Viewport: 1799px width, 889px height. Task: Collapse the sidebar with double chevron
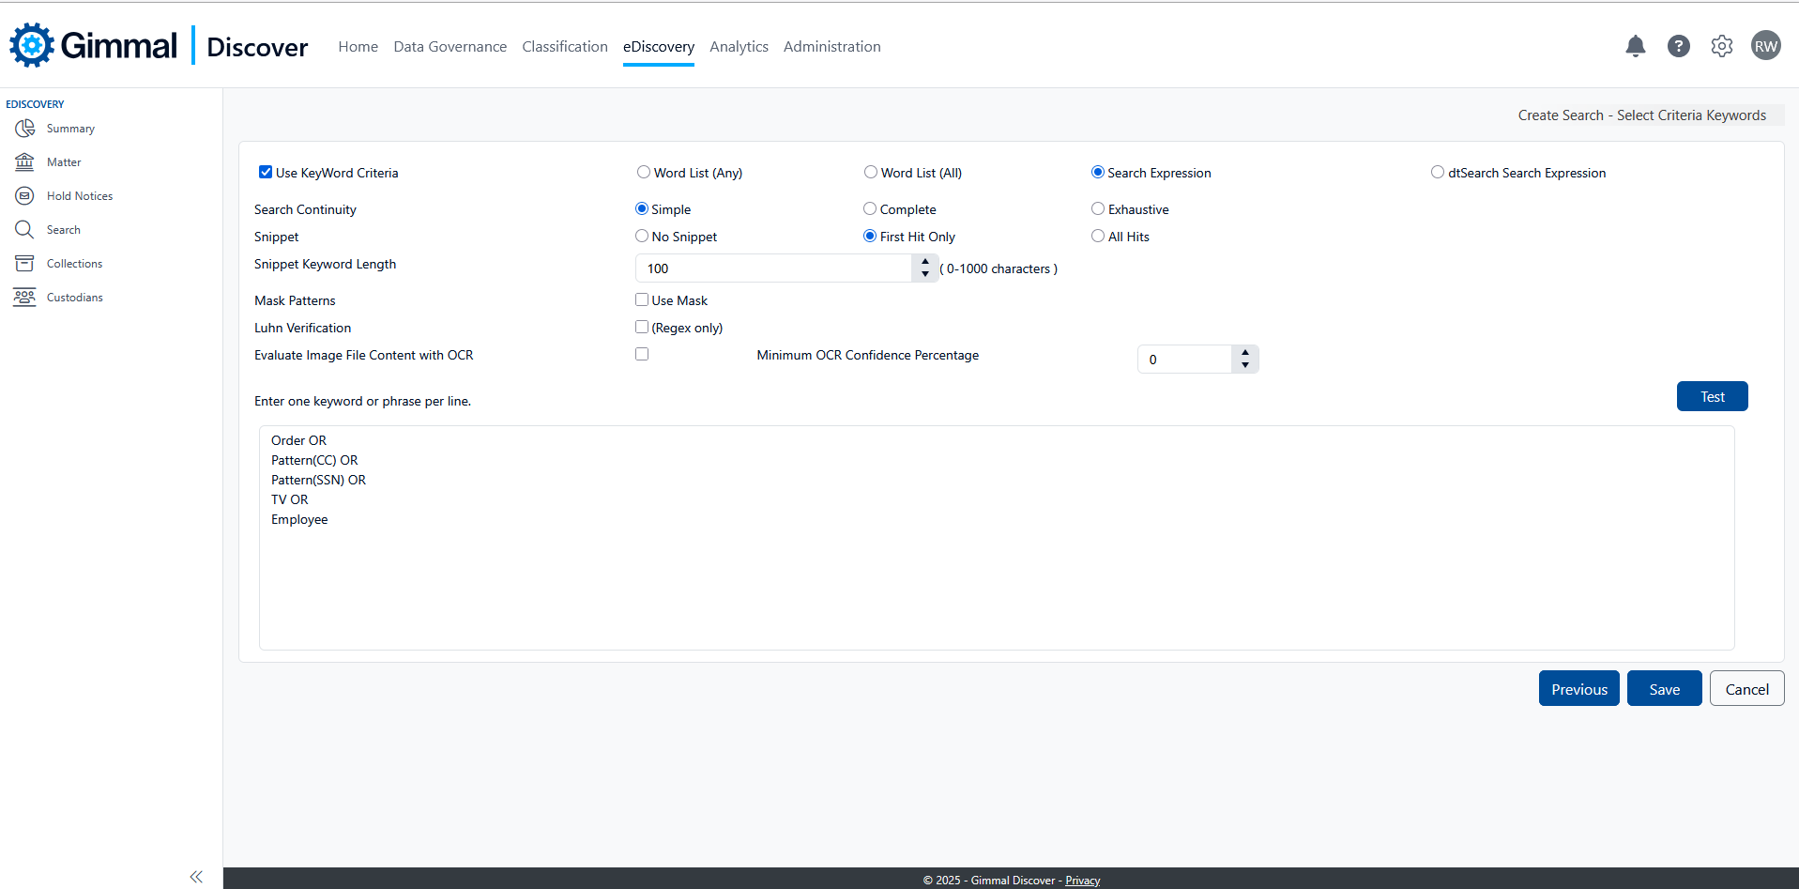pyautogui.click(x=196, y=877)
